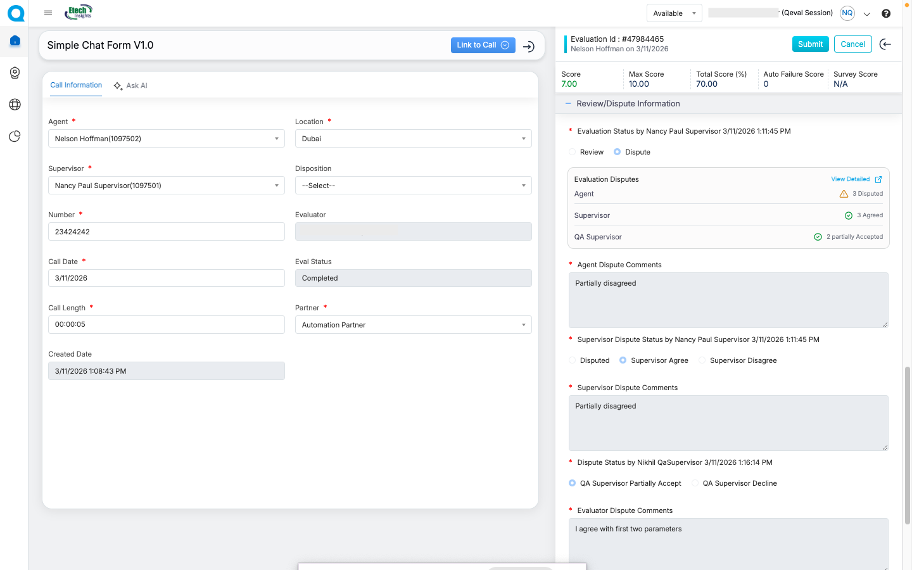Switch to the Call Information tab
The image size is (912, 570).
pos(76,85)
